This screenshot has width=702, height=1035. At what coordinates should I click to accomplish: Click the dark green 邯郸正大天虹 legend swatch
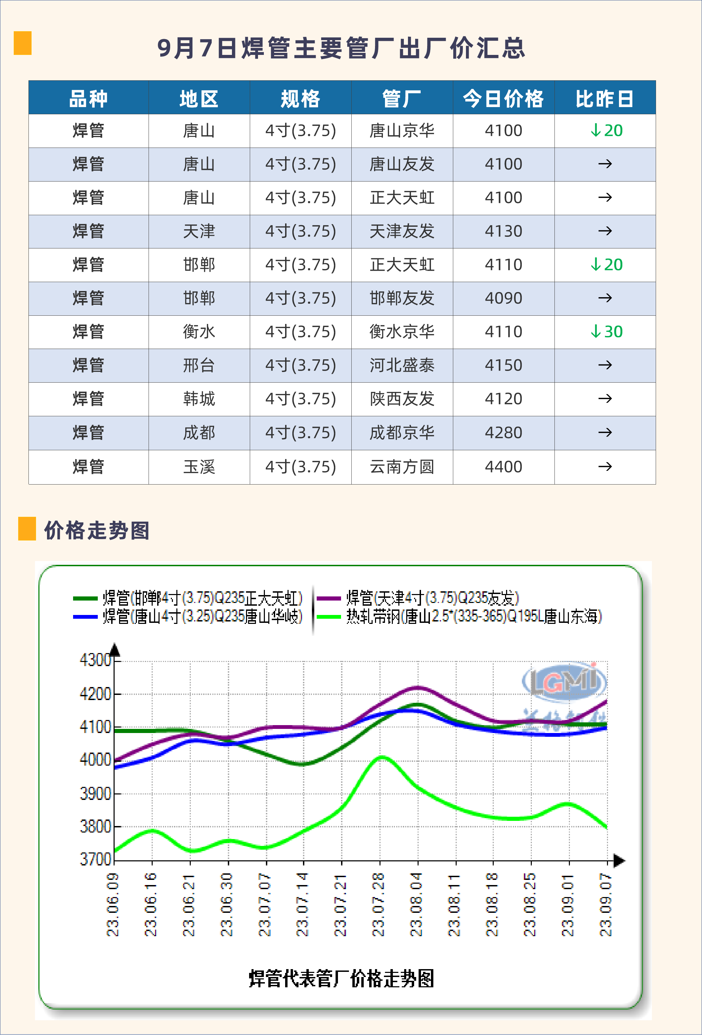85,598
